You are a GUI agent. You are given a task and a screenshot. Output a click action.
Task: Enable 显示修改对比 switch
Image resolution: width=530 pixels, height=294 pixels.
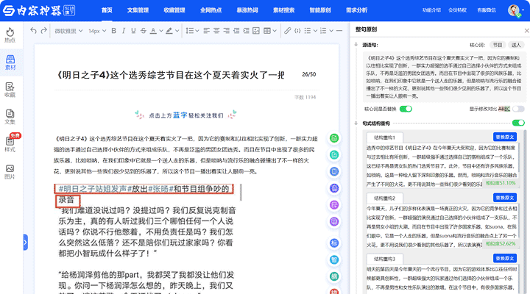[518, 109]
